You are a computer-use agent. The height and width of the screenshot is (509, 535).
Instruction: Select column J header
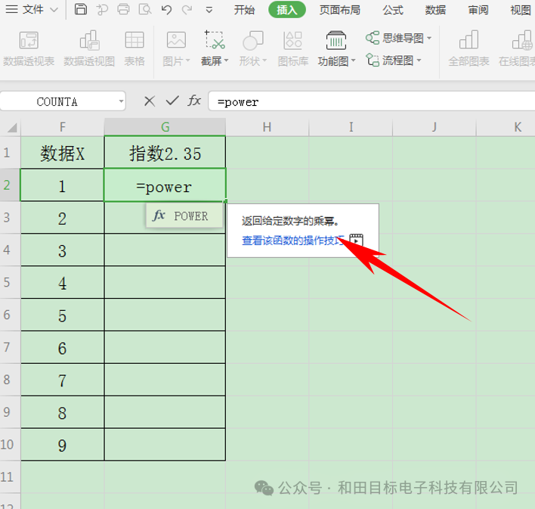point(434,127)
